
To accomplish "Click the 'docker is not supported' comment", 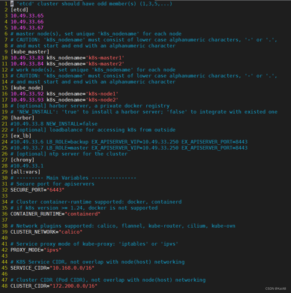I will [84, 208].
